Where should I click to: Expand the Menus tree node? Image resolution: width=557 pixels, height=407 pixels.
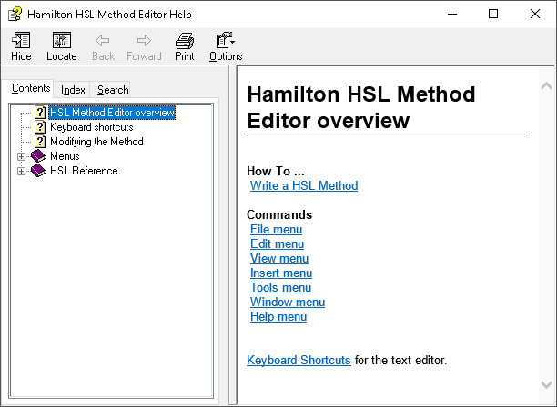point(21,156)
